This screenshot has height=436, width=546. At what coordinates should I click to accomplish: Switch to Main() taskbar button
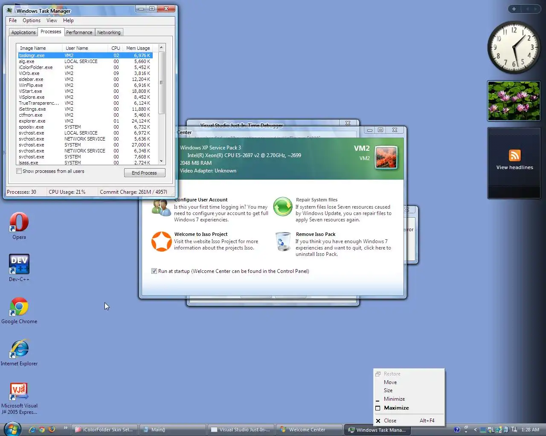pos(172,430)
